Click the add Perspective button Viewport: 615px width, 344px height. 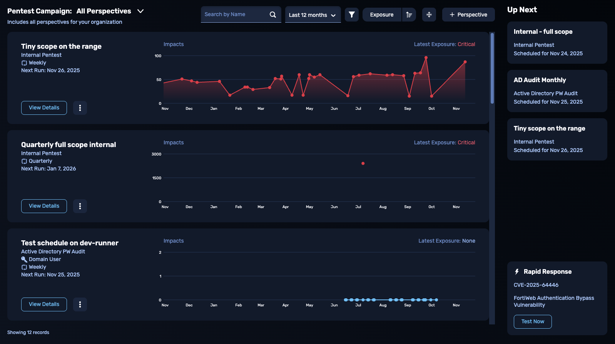pyautogui.click(x=468, y=15)
